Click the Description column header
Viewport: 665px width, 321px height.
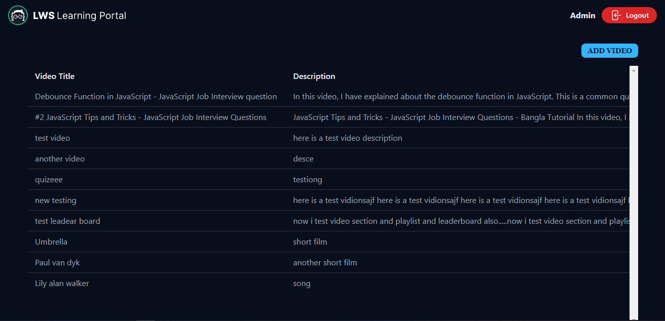(x=314, y=76)
